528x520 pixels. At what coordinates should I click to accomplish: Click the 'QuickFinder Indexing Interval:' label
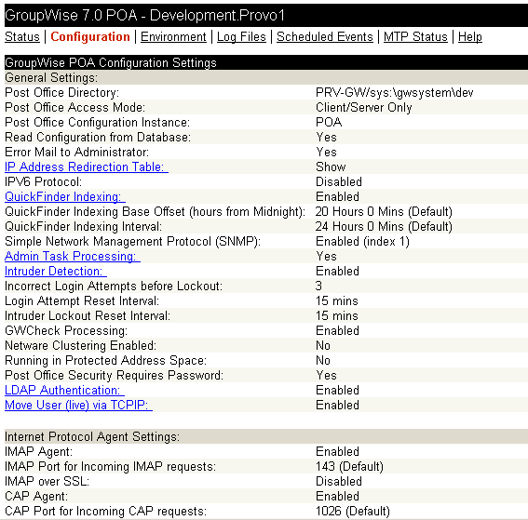[x=84, y=226]
